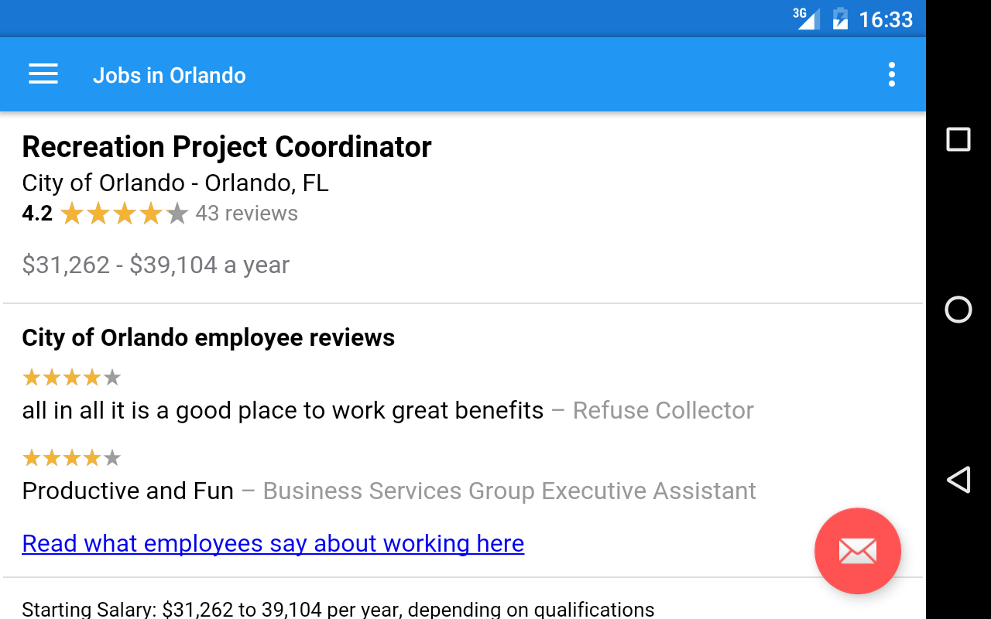Open the three-dot overflow menu
Image resolution: width=991 pixels, height=619 pixels.
point(892,74)
